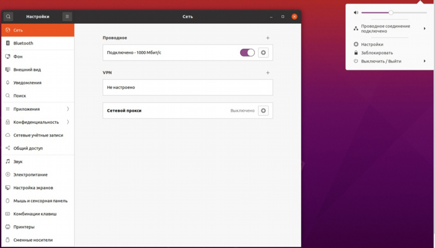
Task: Select Сеть in the settings sidebar
Action: point(38,30)
